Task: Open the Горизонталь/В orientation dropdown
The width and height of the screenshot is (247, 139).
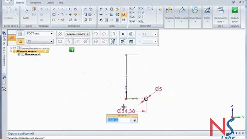Action: pos(88,34)
